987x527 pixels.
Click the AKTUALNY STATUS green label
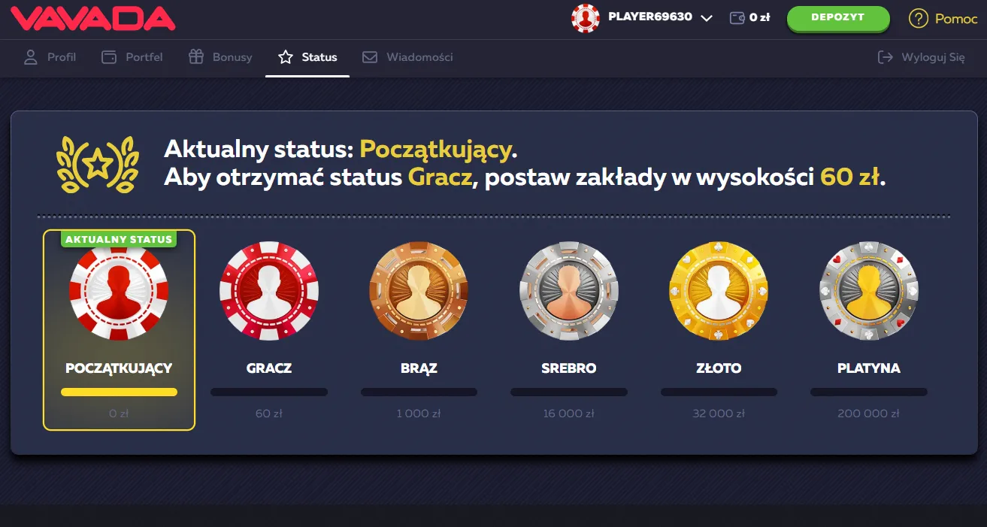119,239
